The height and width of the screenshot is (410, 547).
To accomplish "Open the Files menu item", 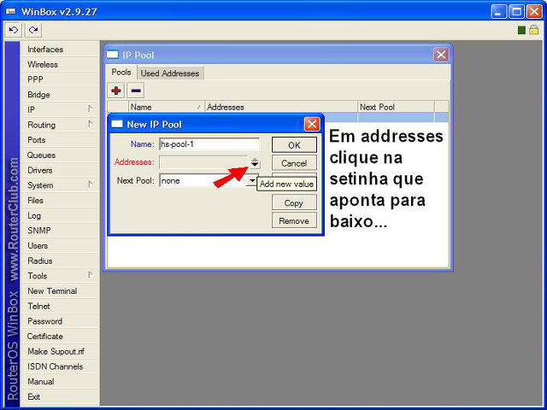I will click(60, 201).
